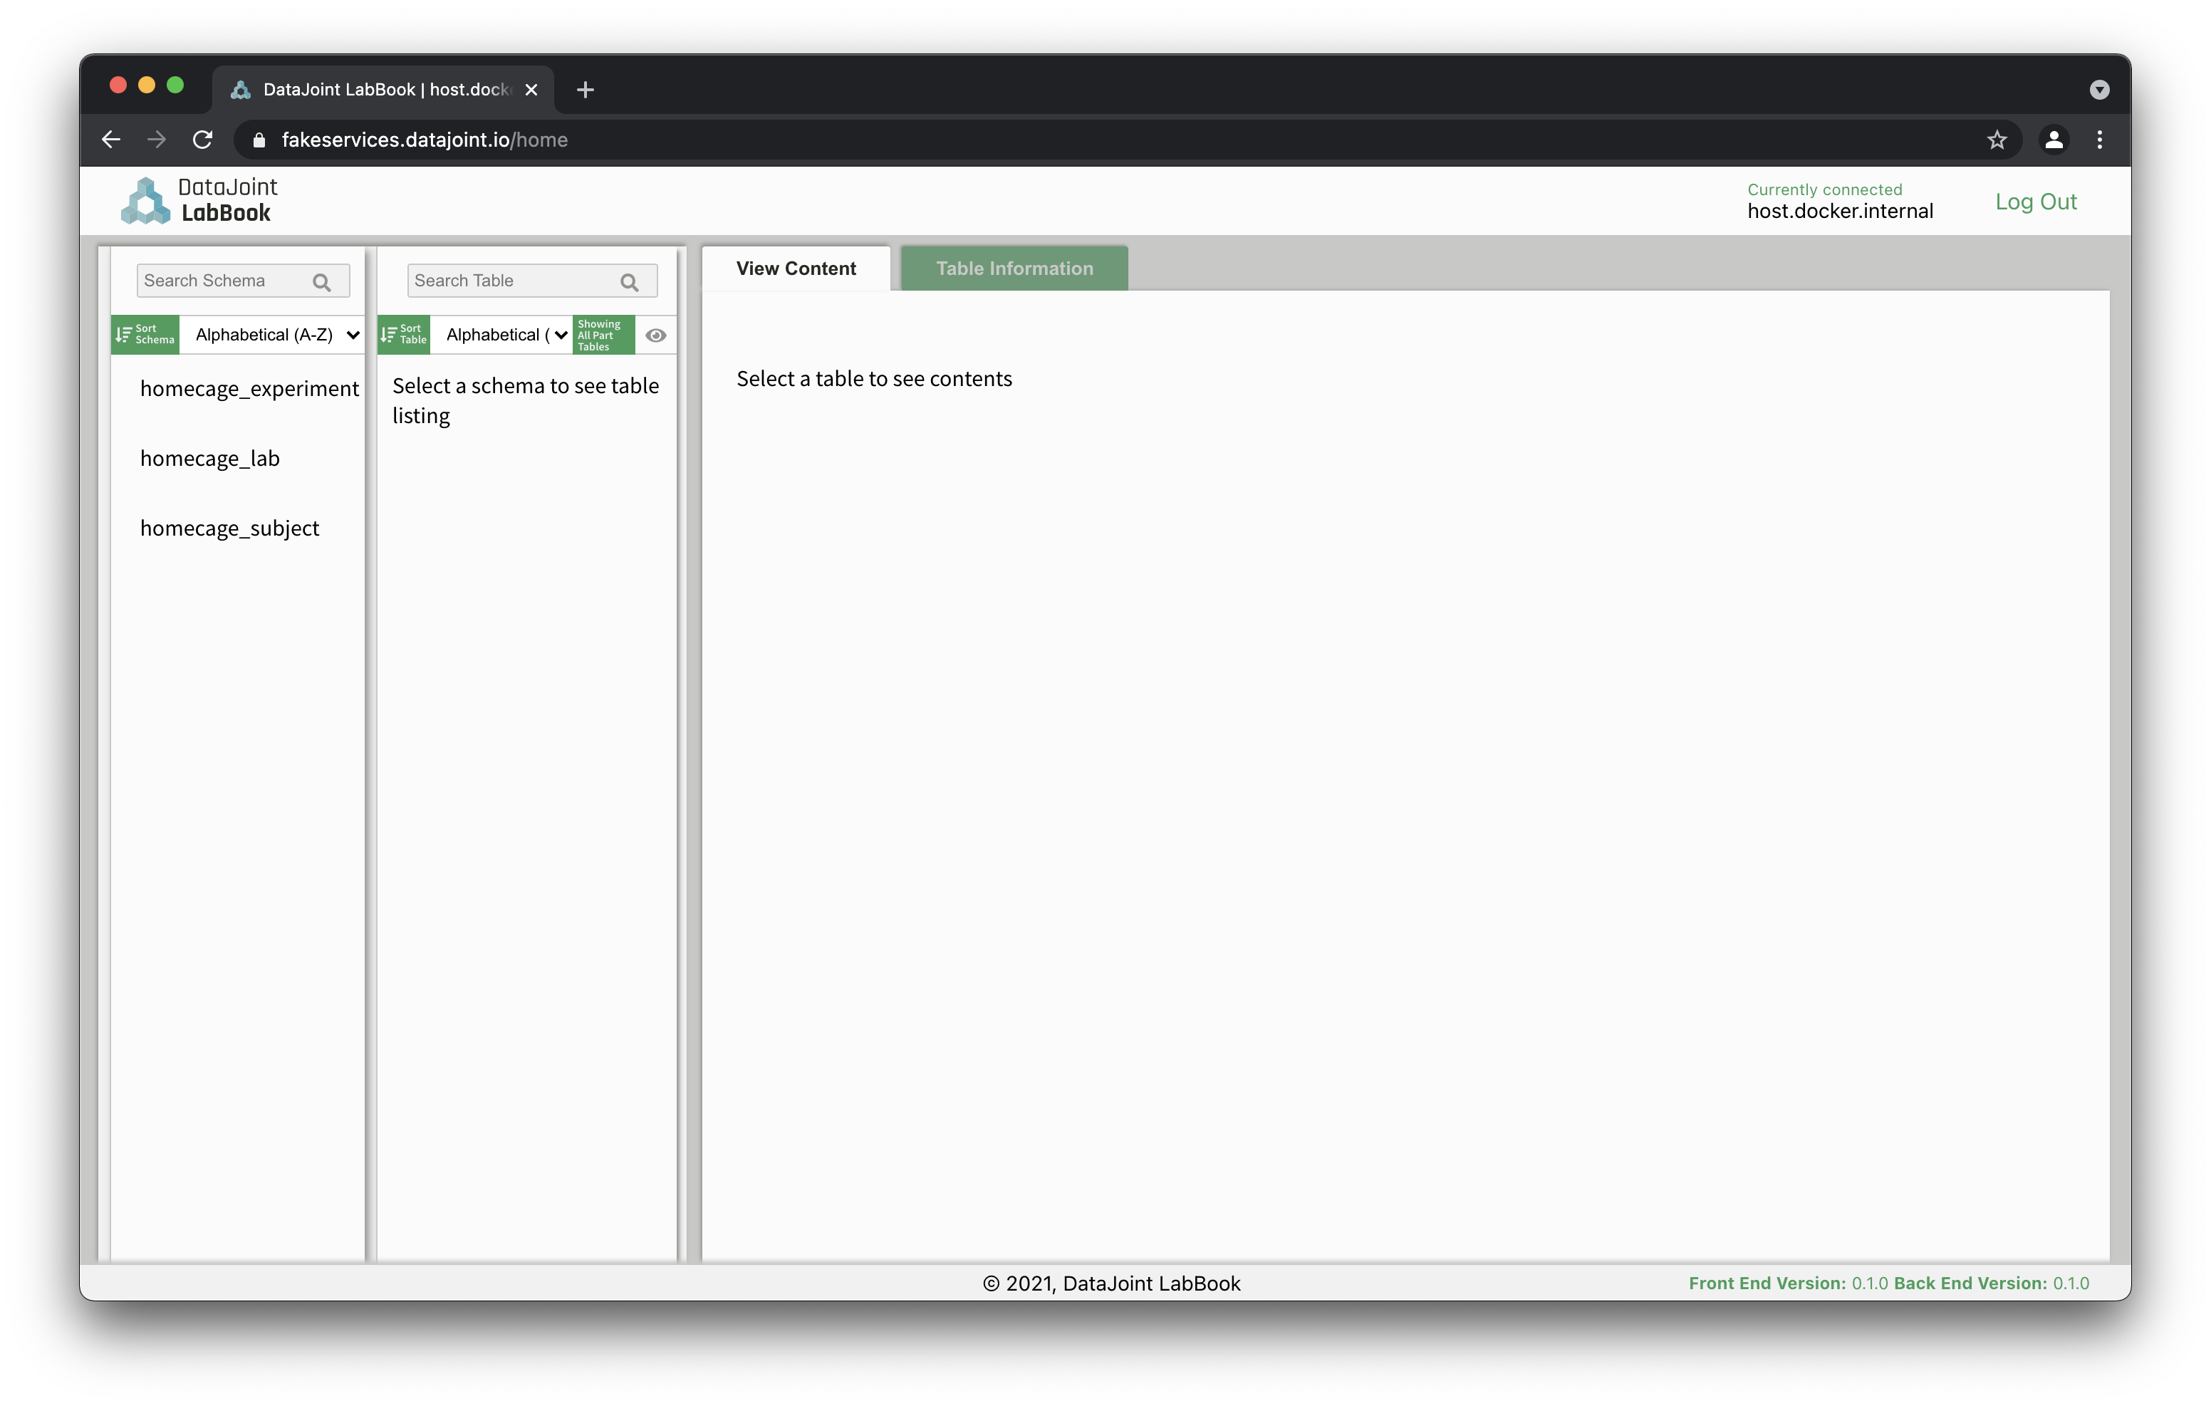This screenshot has width=2211, height=1406.
Task: Reload the browser page
Action: pos(203,140)
